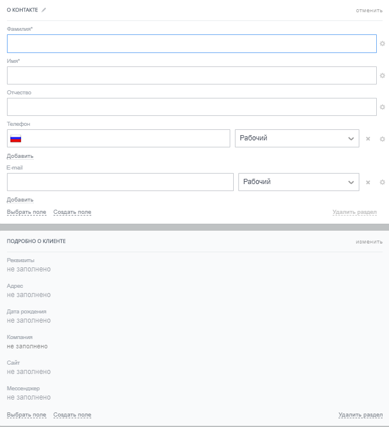Click Добавить under the E-mail field
This screenshot has width=389, height=427.
click(x=20, y=200)
